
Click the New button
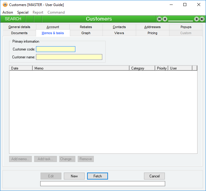(74, 176)
